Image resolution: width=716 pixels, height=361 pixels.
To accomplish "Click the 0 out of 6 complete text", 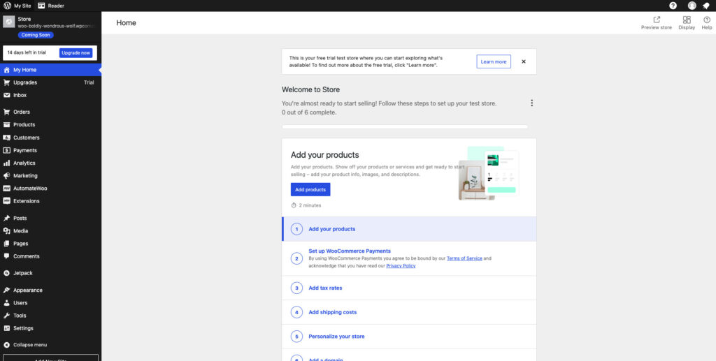I will click(x=309, y=112).
